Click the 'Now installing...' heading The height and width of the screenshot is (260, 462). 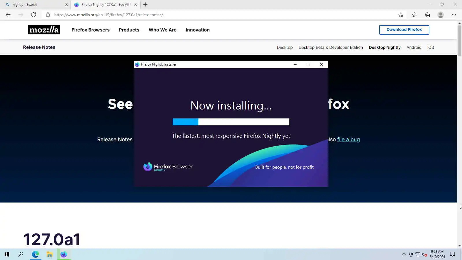(x=231, y=106)
